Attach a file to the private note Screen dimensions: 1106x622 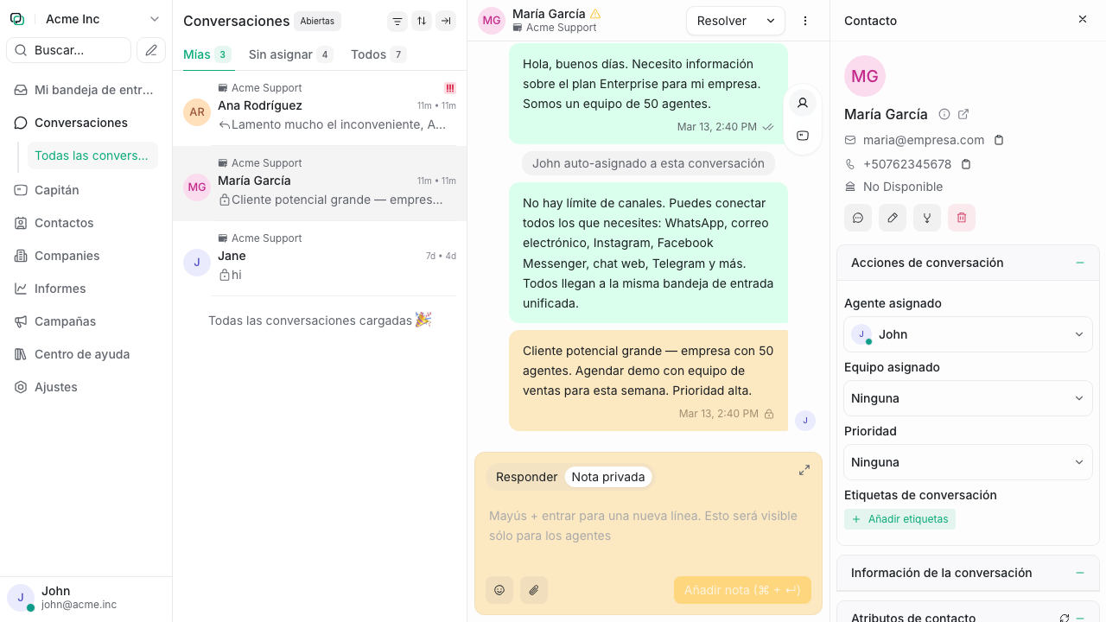tap(534, 590)
